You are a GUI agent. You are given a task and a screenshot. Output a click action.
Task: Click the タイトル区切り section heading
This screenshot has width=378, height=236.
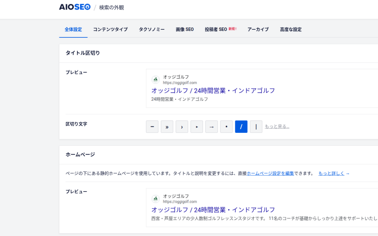pyautogui.click(x=83, y=53)
